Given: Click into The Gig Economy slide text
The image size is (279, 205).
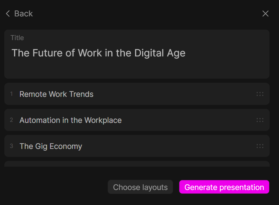Looking at the screenshot, I should [51, 146].
